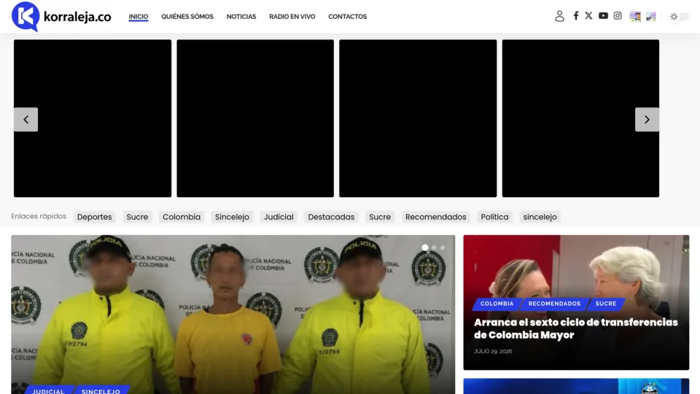Select the Destacadas quick link
The width and height of the screenshot is (700, 394).
pos(331,217)
